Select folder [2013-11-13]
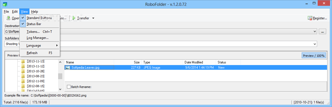The width and height of the screenshot is (332, 107). 36,61
